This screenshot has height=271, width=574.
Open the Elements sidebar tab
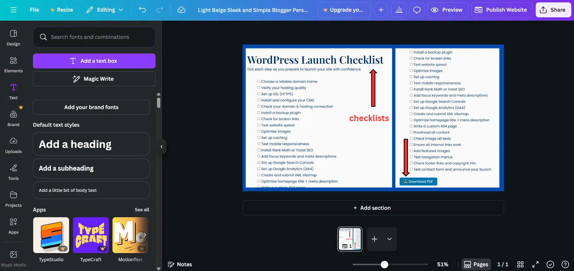13,65
